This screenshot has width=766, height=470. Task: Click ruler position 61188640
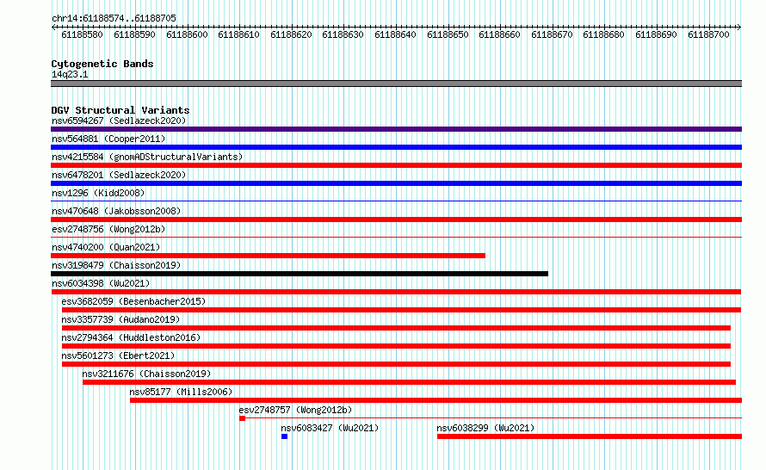(x=395, y=34)
